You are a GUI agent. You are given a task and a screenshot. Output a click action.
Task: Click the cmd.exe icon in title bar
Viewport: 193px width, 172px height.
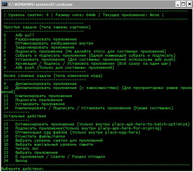5,4
